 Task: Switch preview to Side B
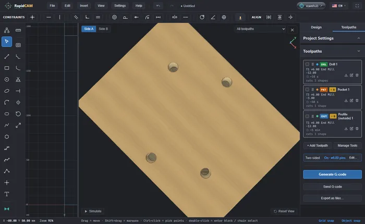[103, 29]
